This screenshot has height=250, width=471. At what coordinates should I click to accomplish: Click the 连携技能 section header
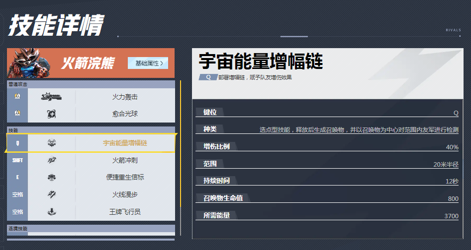[x=91, y=229]
